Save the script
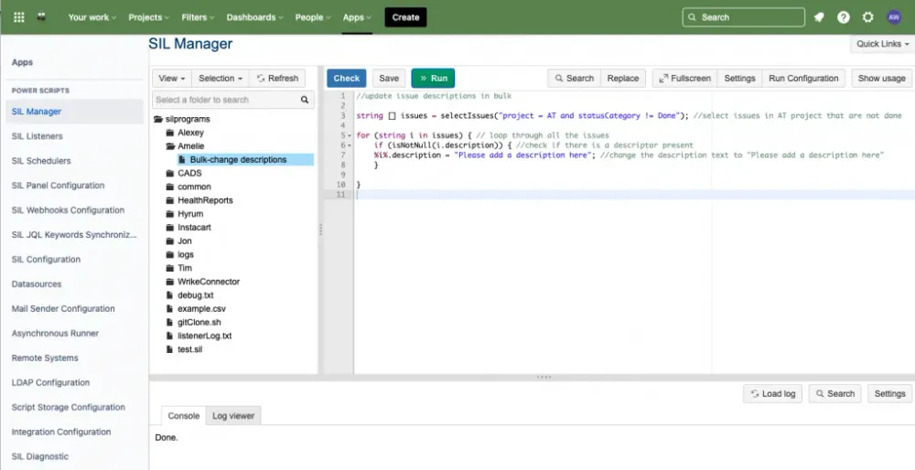 point(389,78)
